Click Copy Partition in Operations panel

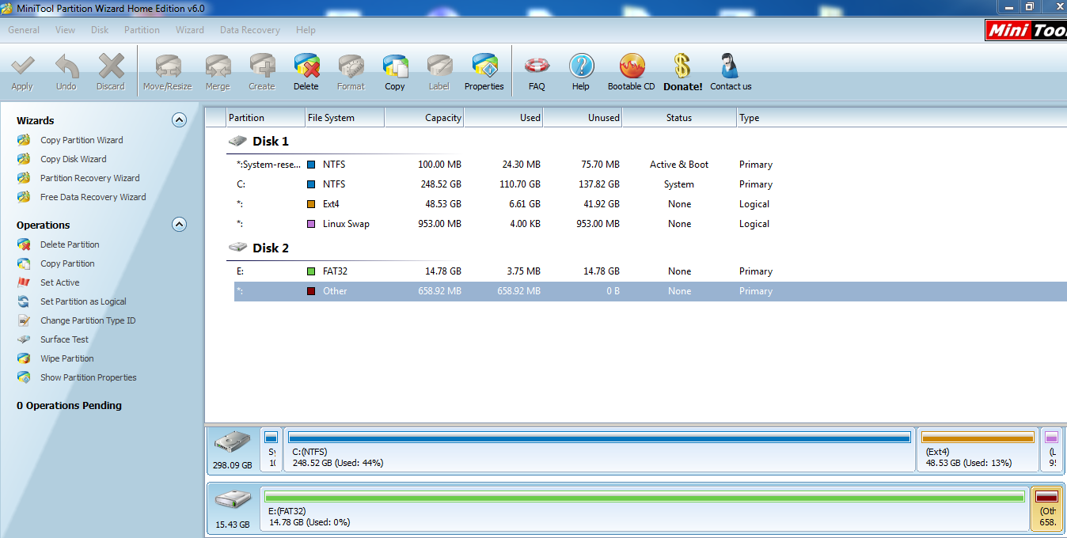click(x=67, y=263)
